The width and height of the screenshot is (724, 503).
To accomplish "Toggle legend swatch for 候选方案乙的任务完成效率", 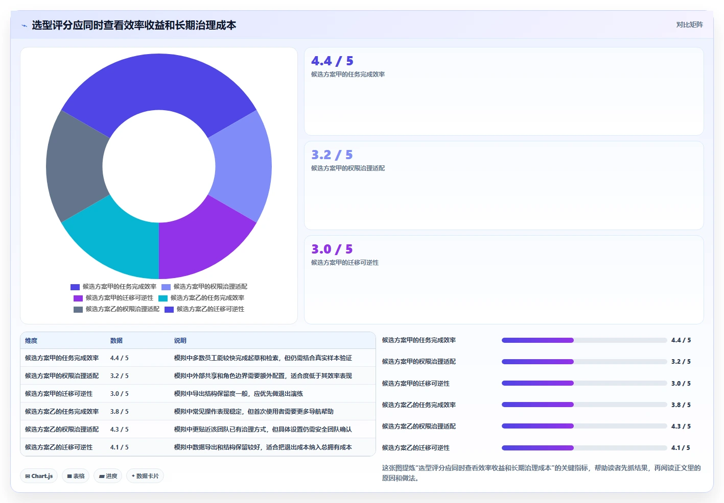I will [163, 298].
